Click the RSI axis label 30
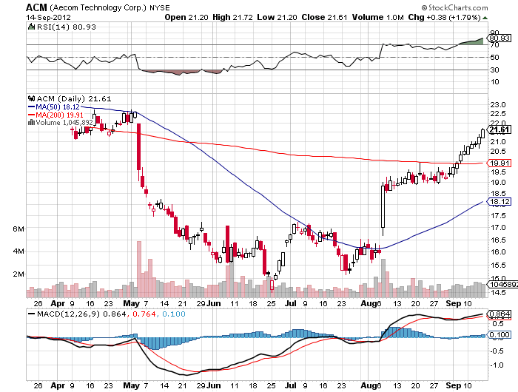Viewport: 518px width, 392px height. click(x=494, y=70)
